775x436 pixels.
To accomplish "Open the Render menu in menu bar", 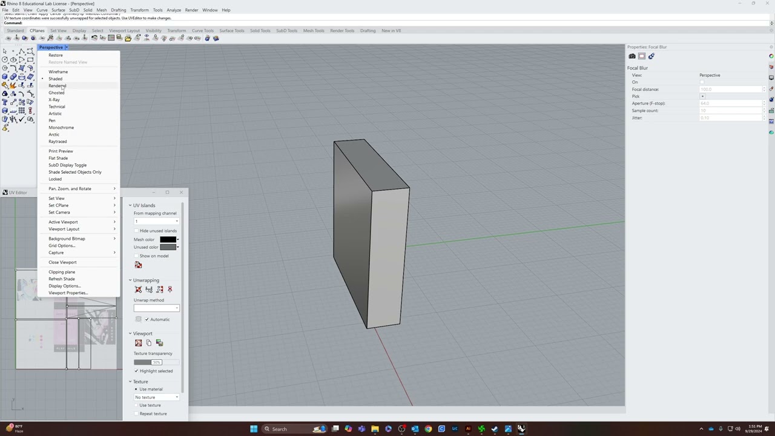I will coord(191,10).
